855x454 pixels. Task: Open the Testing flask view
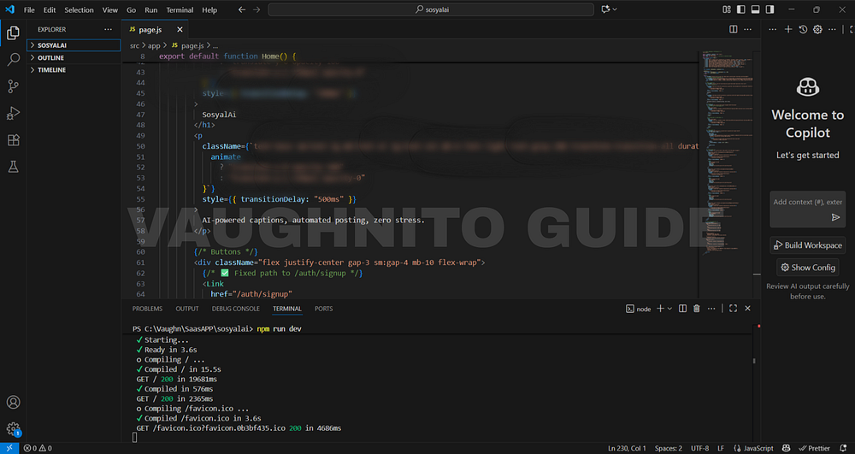pyautogui.click(x=13, y=166)
